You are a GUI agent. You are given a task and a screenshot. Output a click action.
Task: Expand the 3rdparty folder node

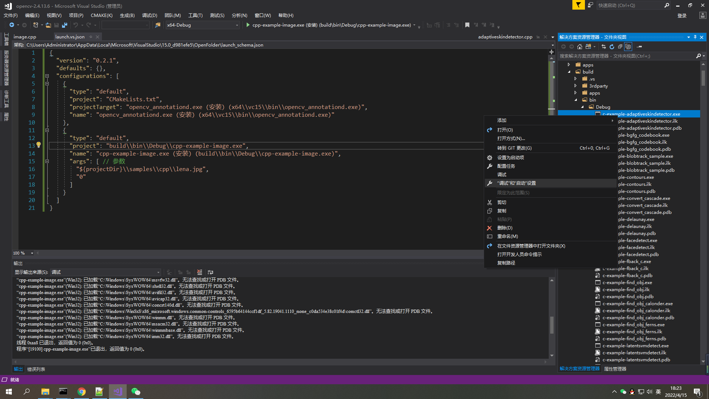click(x=575, y=86)
